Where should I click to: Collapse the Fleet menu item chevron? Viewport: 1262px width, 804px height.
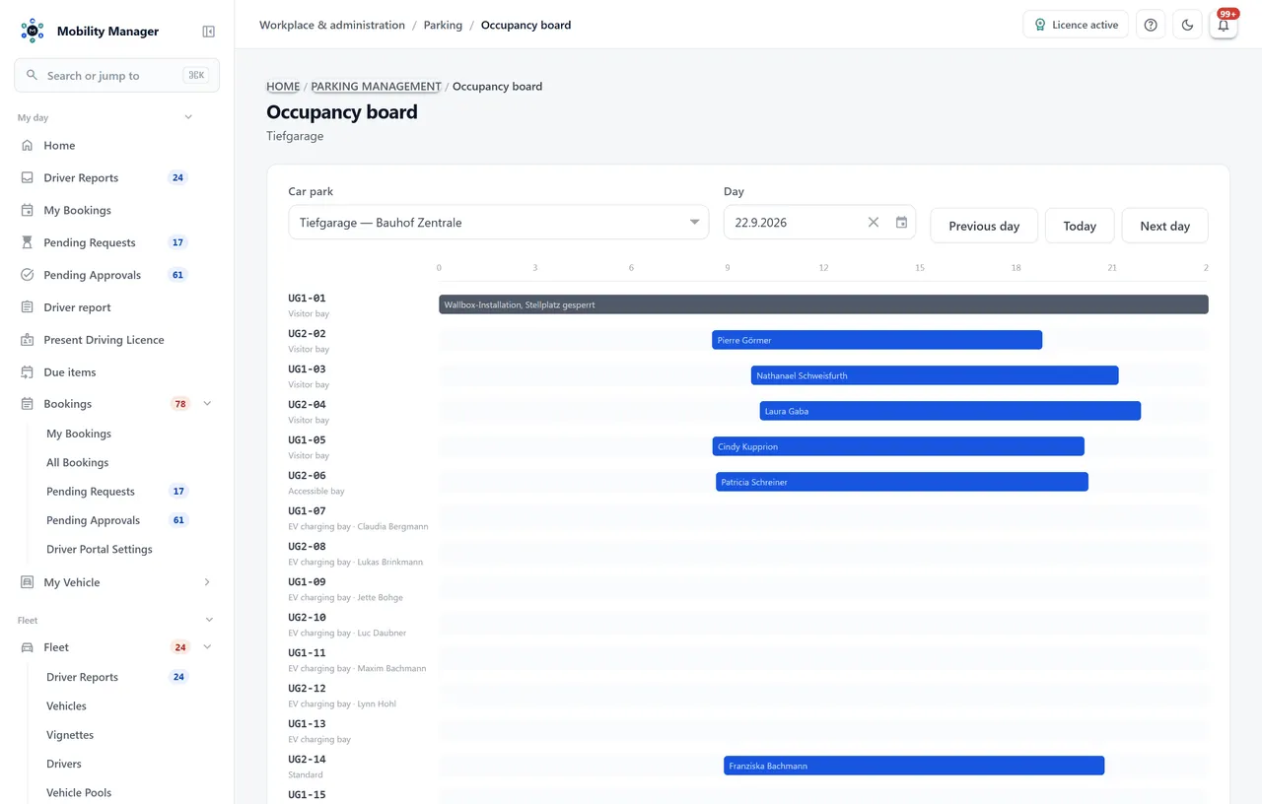point(207,647)
